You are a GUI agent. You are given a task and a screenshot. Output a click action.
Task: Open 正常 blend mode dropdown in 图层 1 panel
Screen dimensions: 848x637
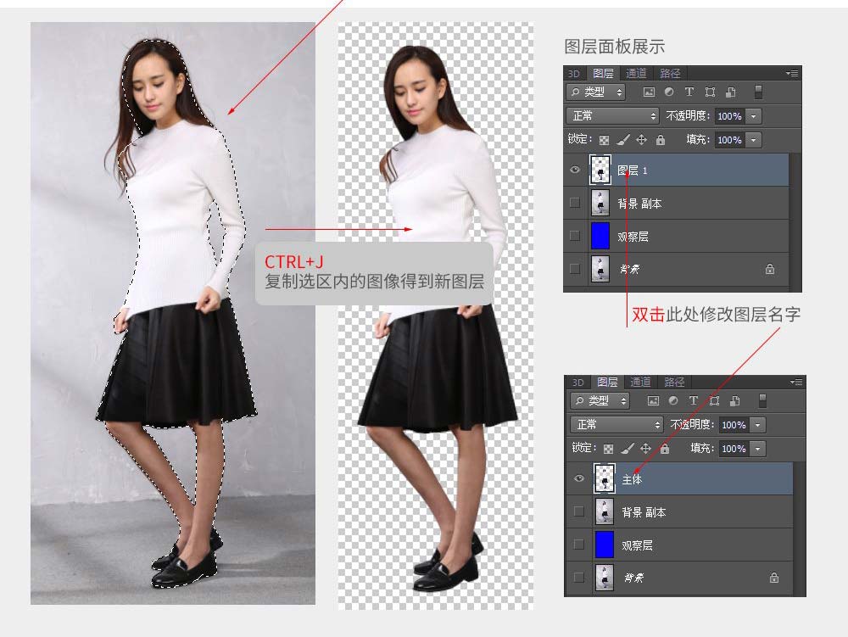pos(612,115)
